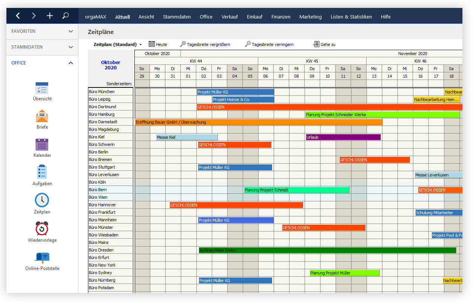Open the Übersicht icon in the sidebar
The height and width of the screenshot is (302, 473).
42,88
